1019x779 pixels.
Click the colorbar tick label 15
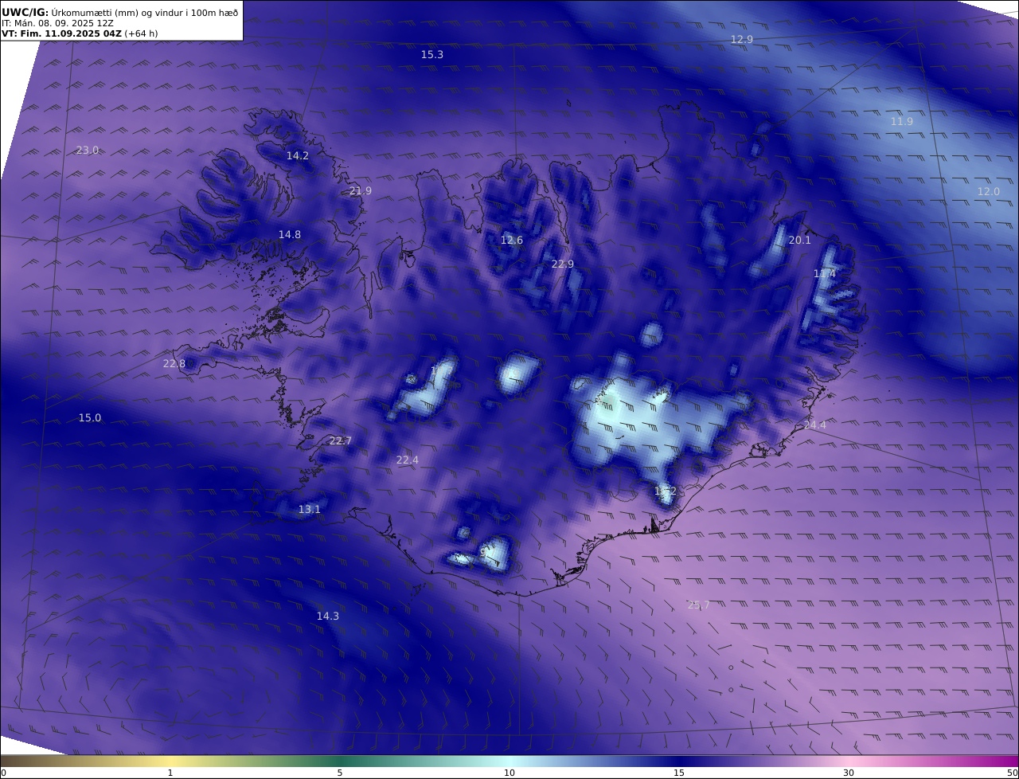679,772
